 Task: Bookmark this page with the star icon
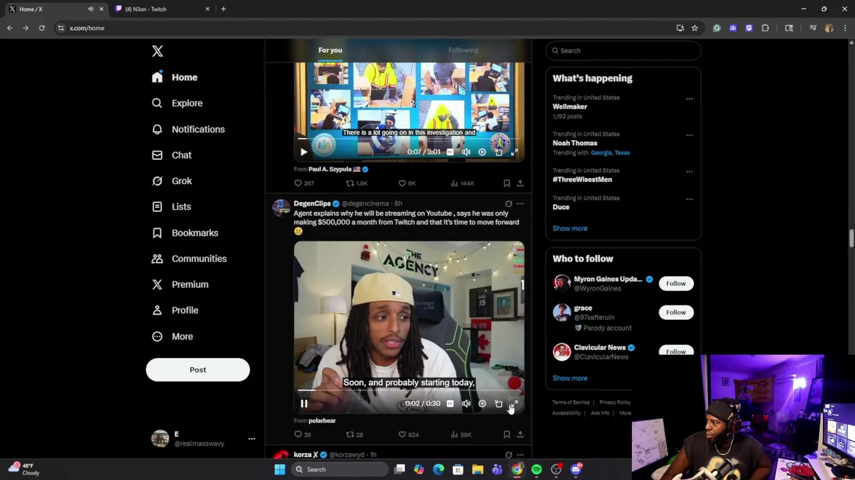(x=695, y=28)
